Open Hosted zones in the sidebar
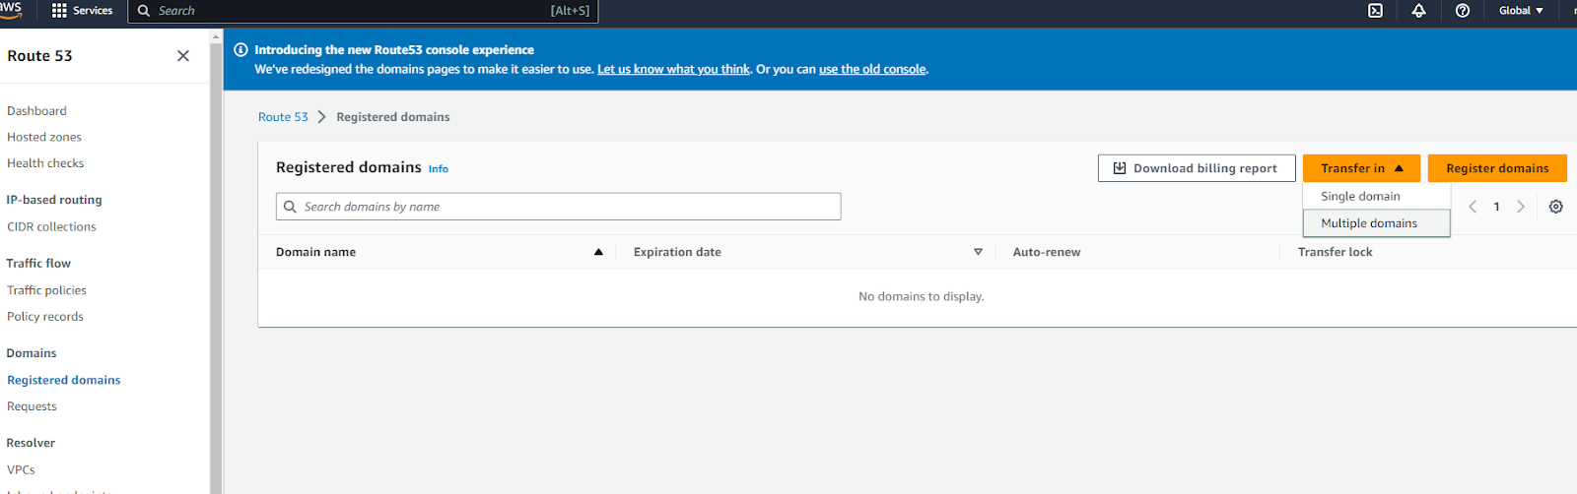This screenshot has height=494, width=1577. click(44, 137)
